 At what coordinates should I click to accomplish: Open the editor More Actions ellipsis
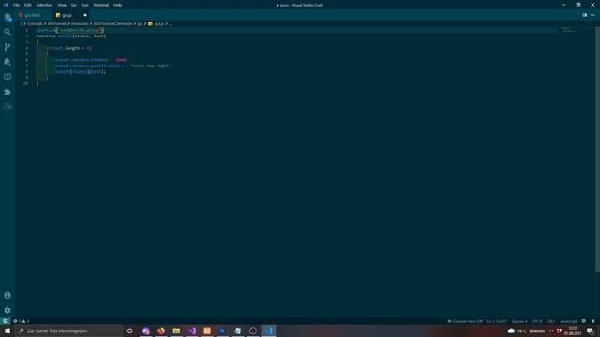coord(592,15)
